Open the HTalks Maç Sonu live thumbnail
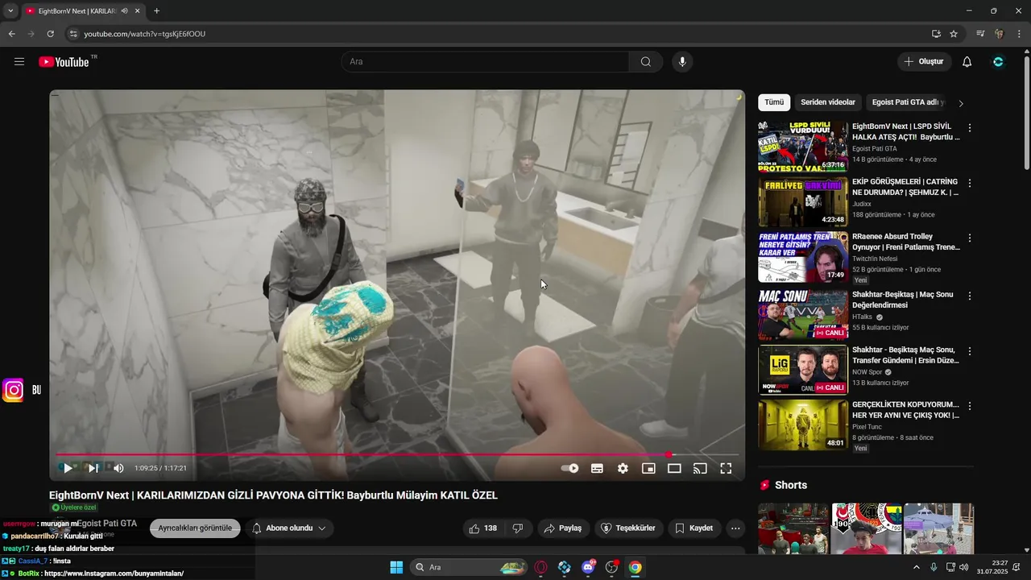The width and height of the screenshot is (1031, 580). pyautogui.click(x=803, y=315)
